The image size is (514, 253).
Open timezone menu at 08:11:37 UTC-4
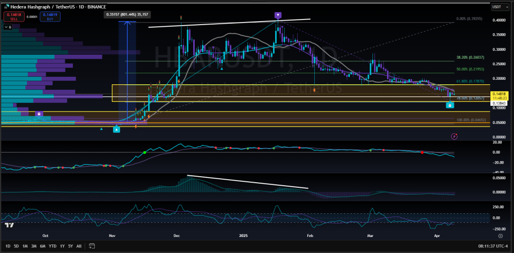[494, 246]
